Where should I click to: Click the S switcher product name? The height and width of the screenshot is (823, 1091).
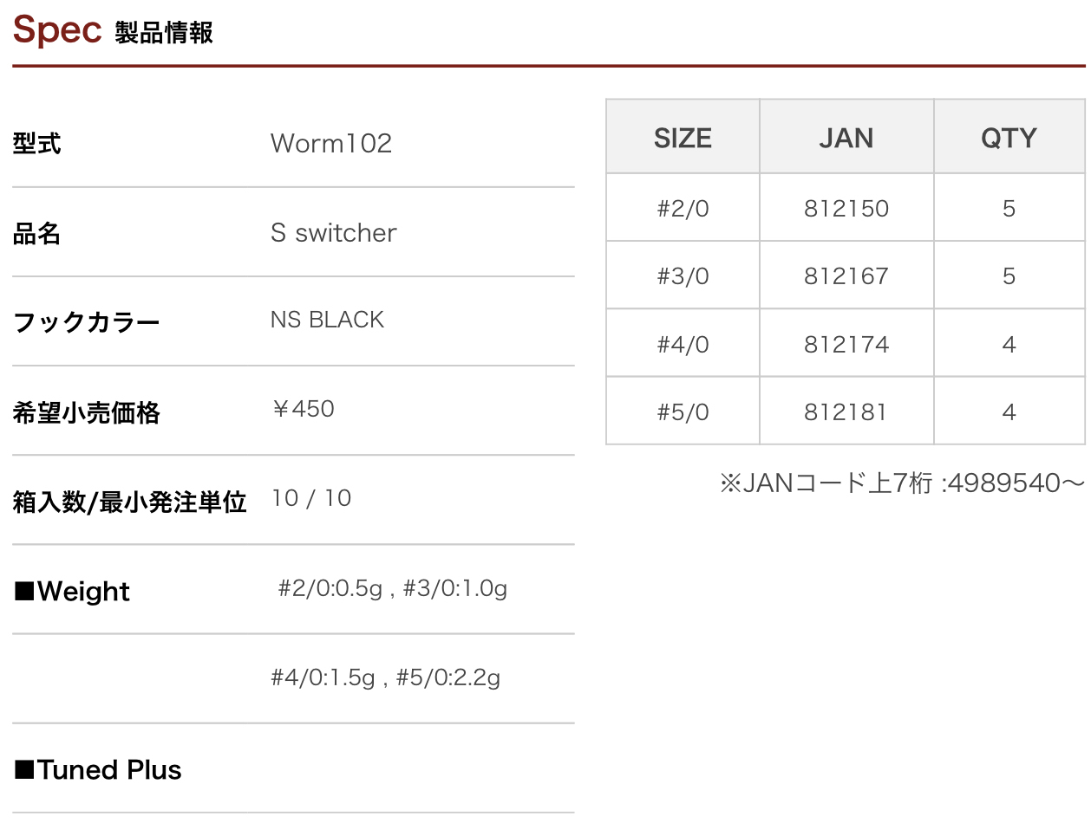333,233
